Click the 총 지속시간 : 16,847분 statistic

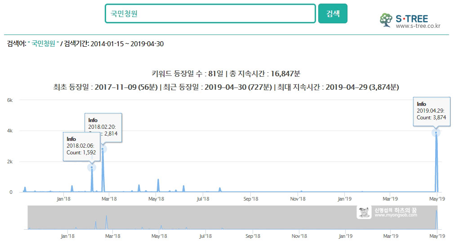[x=265, y=74]
